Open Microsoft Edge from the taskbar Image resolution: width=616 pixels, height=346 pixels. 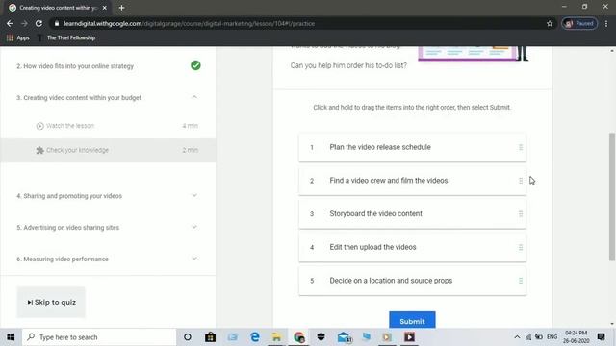click(254, 337)
